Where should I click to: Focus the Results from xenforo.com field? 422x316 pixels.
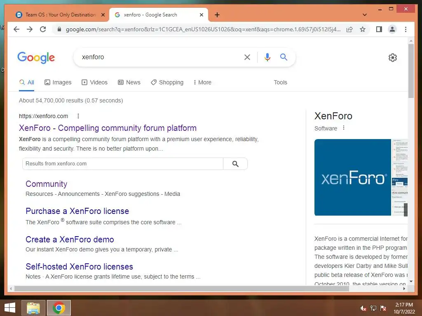click(x=123, y=164)
